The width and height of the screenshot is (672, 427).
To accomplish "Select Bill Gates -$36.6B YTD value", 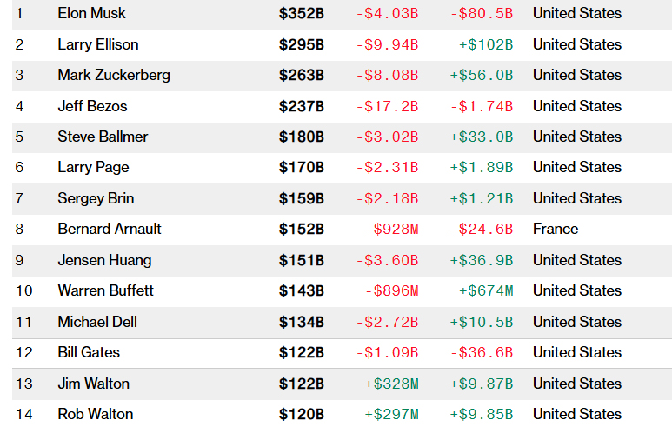I will 482,352.
